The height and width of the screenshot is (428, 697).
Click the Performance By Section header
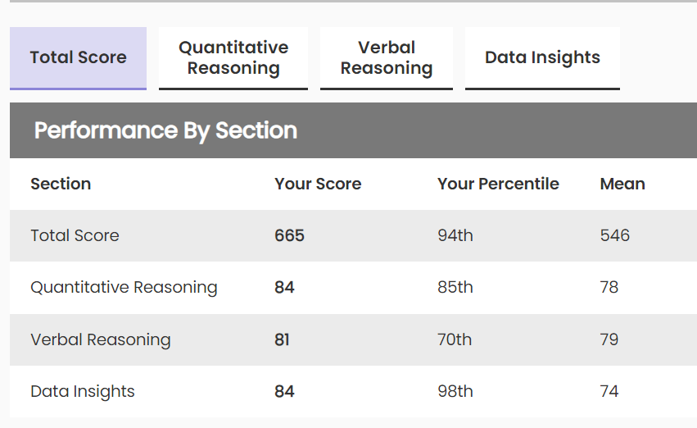(x=165, y=130)
